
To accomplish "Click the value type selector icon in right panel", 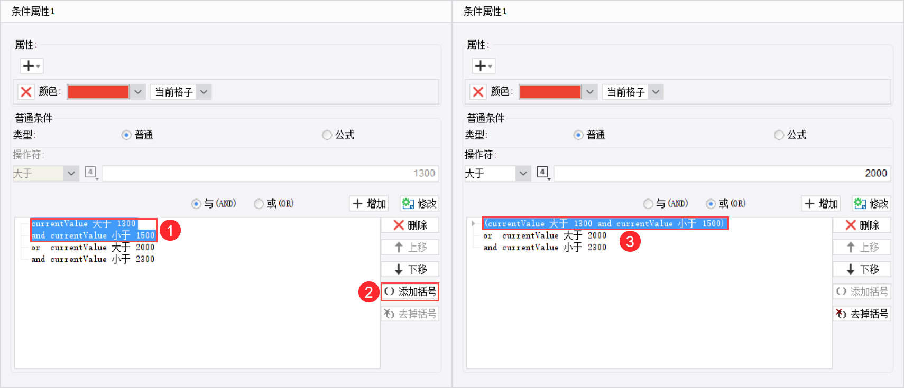I will [x=543, y=173].
